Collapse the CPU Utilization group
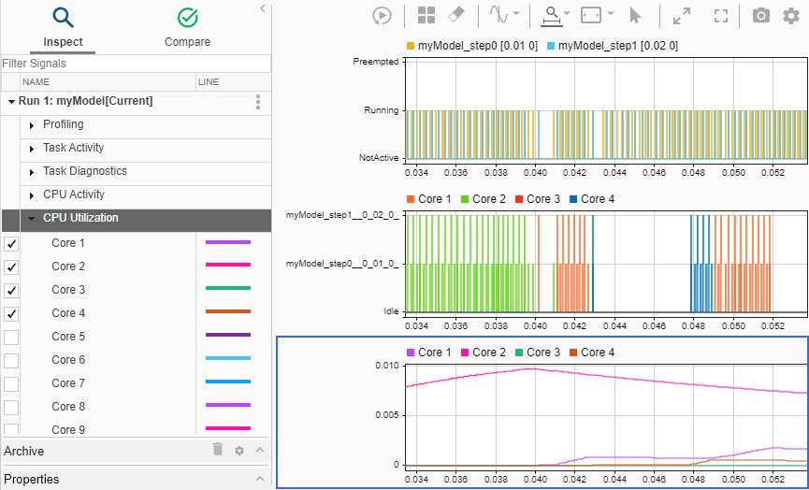 click(32, 219)
